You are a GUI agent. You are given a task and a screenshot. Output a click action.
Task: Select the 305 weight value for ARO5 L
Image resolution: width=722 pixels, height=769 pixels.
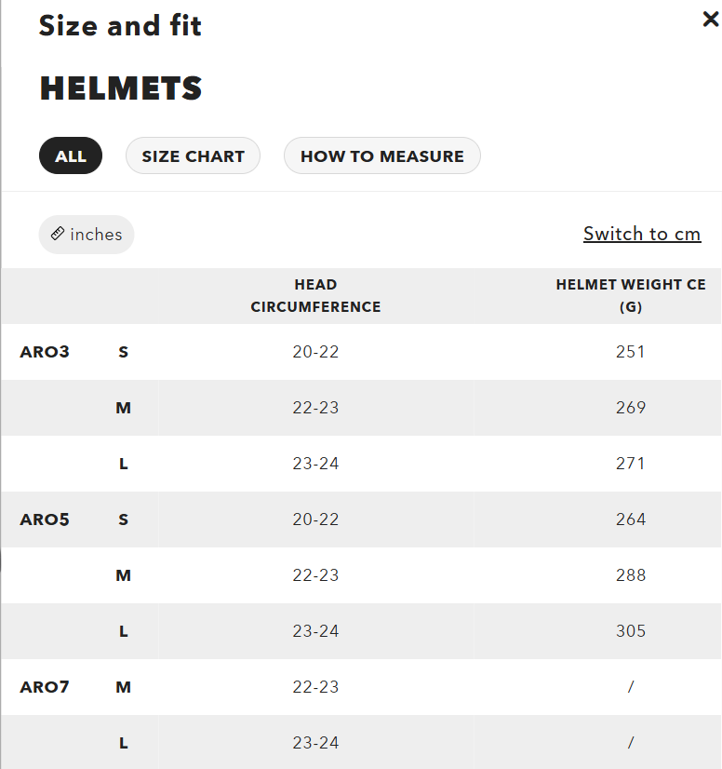[631, 631]
